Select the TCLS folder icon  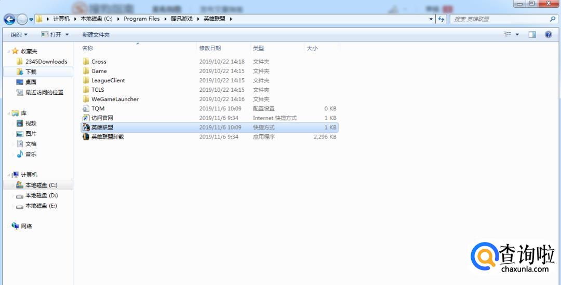point(86,90)
